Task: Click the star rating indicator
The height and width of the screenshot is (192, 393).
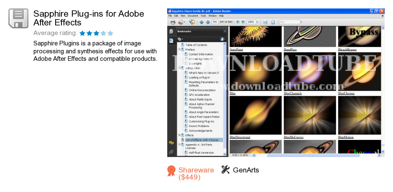Action: [x=96, y=33]
